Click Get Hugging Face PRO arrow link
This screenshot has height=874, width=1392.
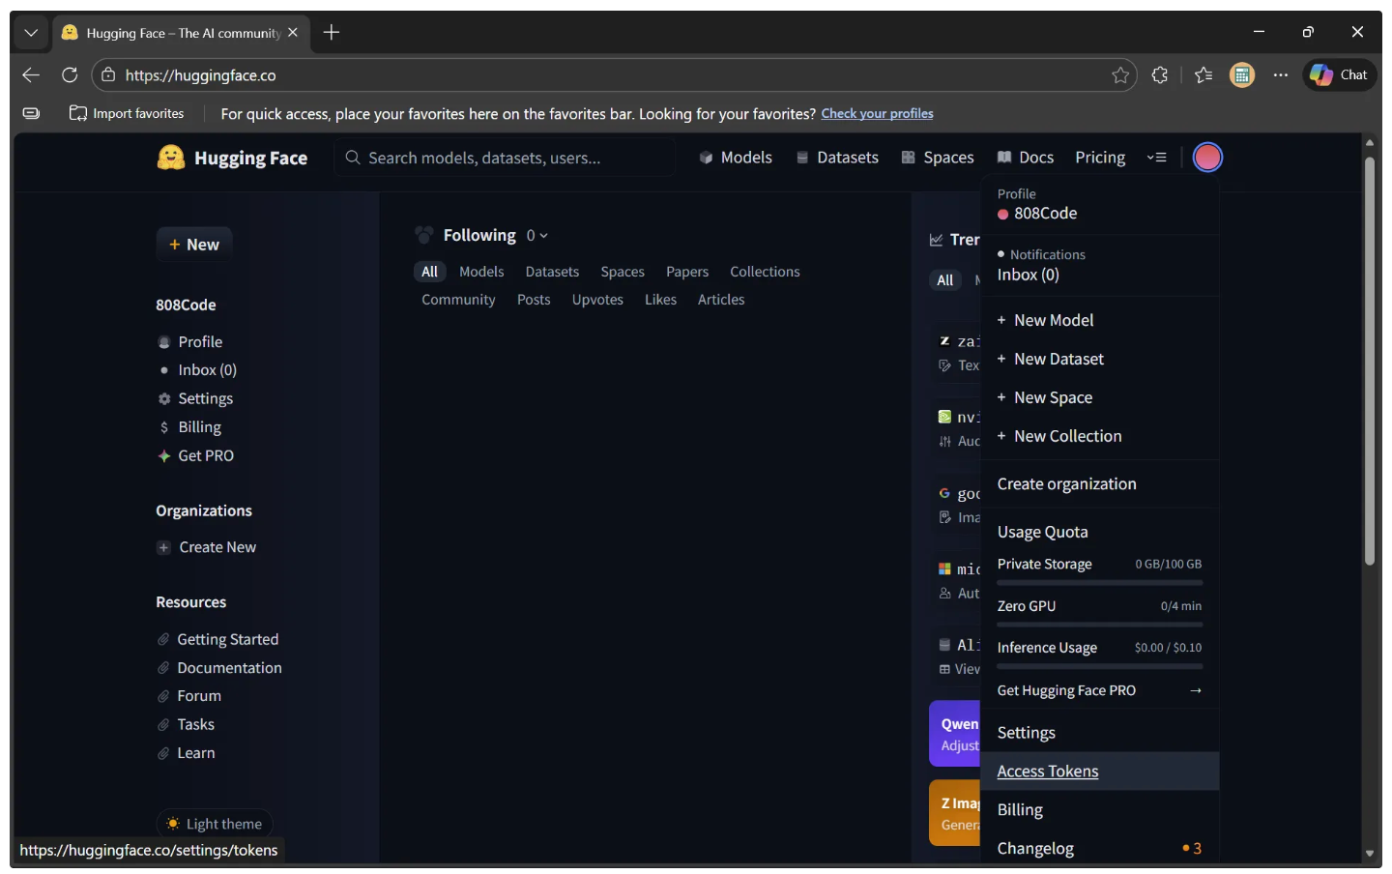pyautogui.click(x=1099, y=690)
